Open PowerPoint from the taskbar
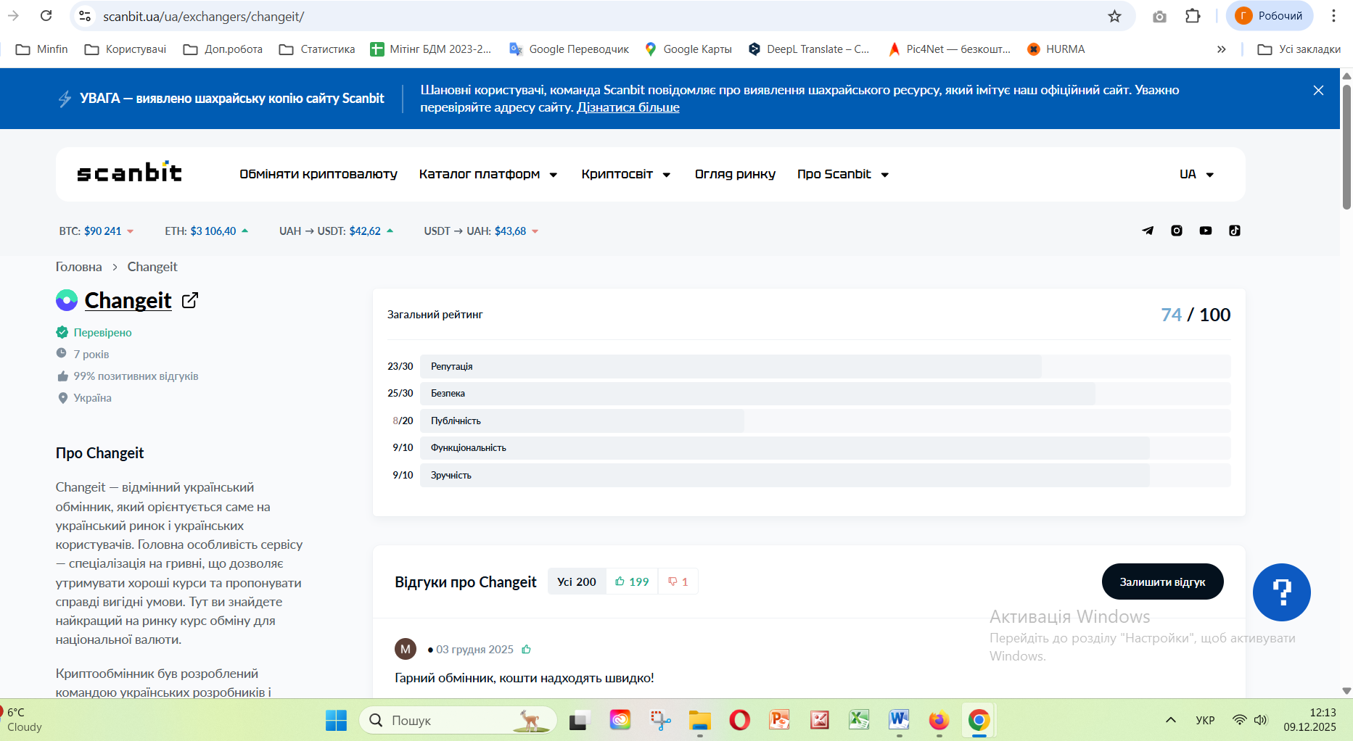Image resolution: width=1353 pixels, height=741 pixels. (x=780, y=720)
